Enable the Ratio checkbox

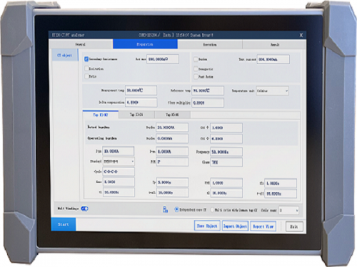86,76
